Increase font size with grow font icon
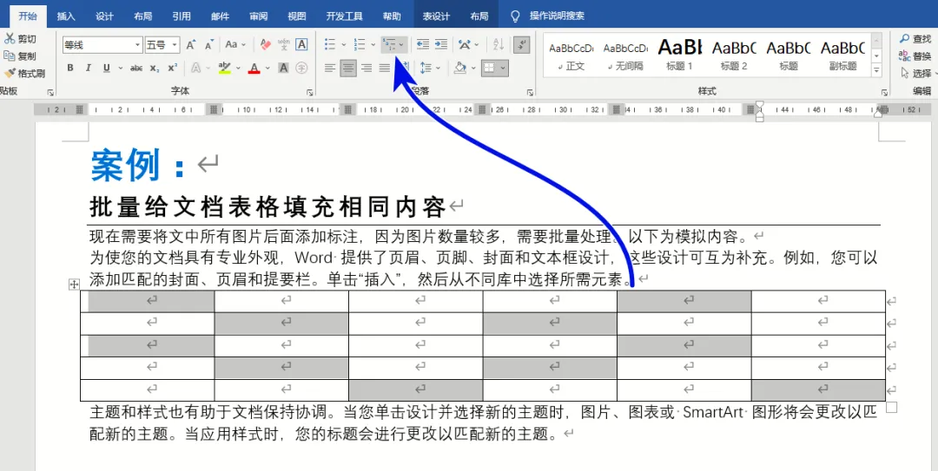 pos(190,45)
